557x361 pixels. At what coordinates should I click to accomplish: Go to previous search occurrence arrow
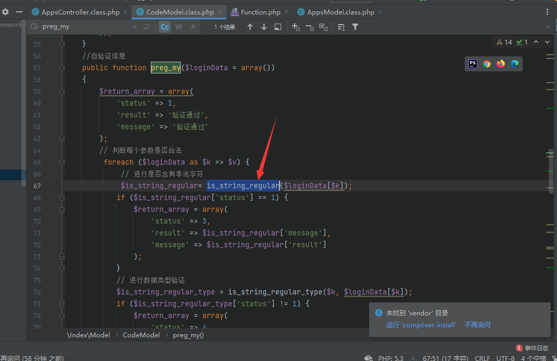click(x=250, y=27)
